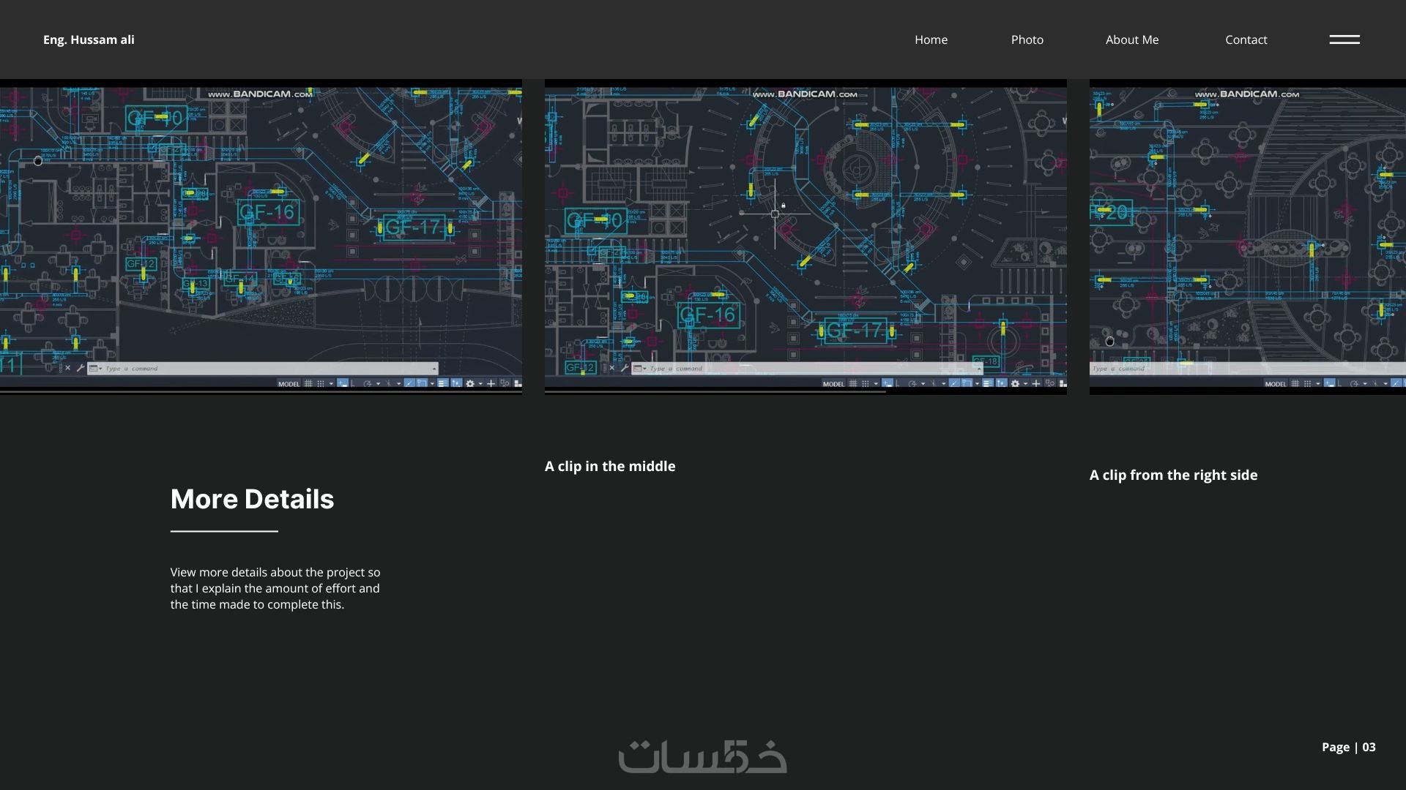1406x790 pixels.
Task: Go to the Home nav item
Action: [931, 39]
